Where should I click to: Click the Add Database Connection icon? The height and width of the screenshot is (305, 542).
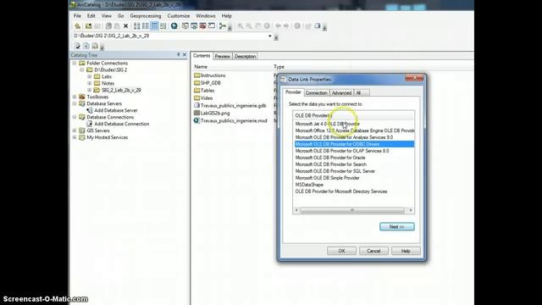[x=90, y=124]
